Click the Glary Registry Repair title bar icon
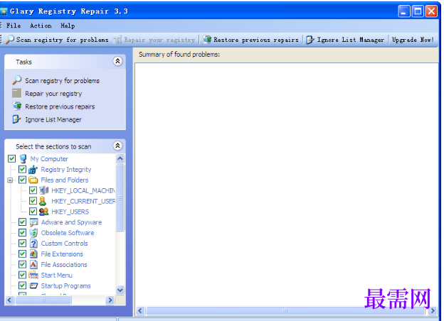The height and width of the screenshot is (321, 444). pos(4,11)
